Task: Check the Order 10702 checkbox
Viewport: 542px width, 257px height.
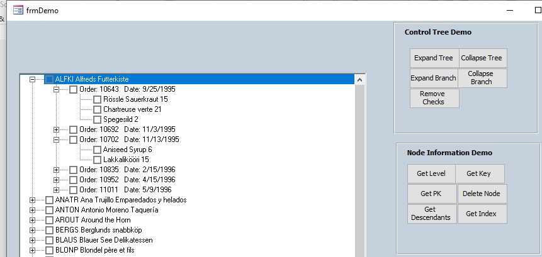Action: pos(73,139)
